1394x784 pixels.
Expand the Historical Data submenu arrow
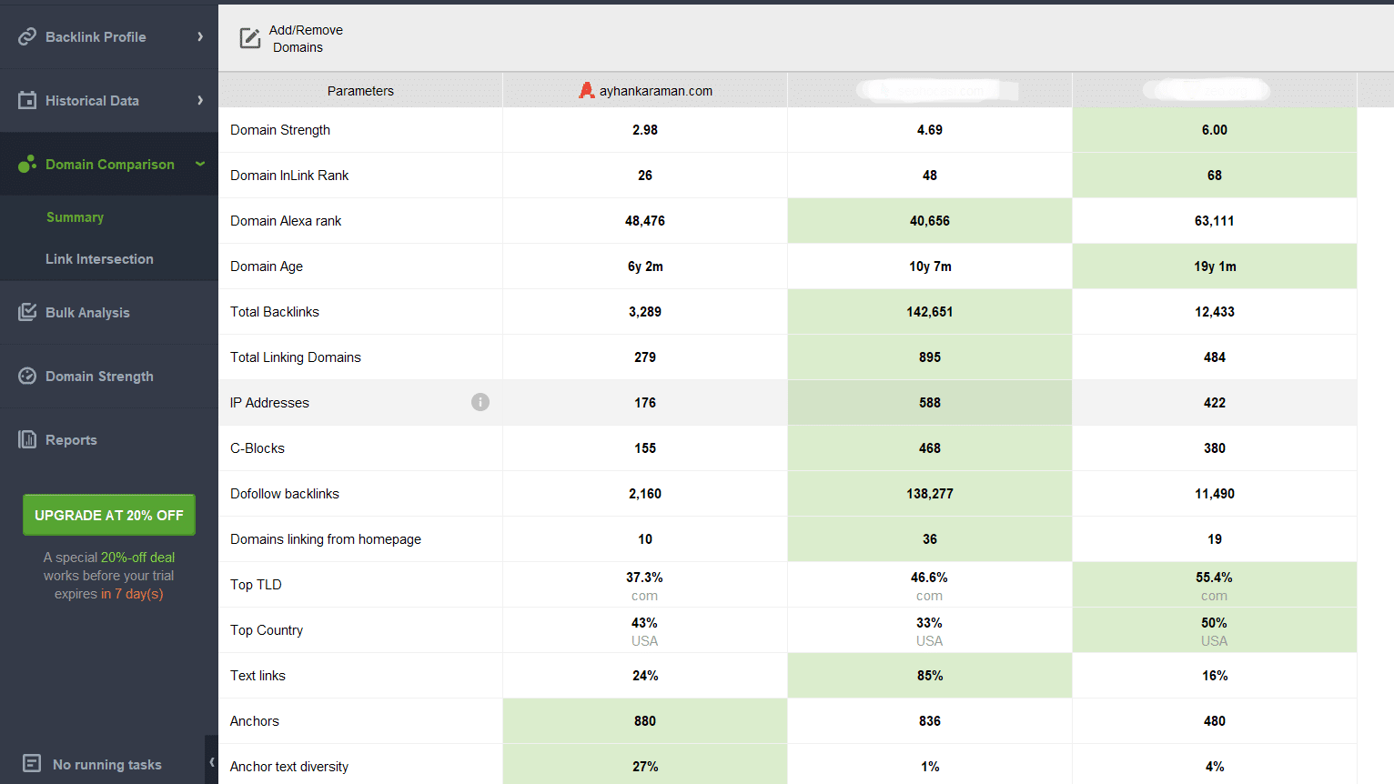tap(200, 100)
